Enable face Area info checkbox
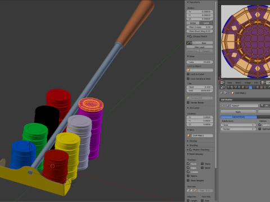The image size is (270, 202). click(202, 200)
